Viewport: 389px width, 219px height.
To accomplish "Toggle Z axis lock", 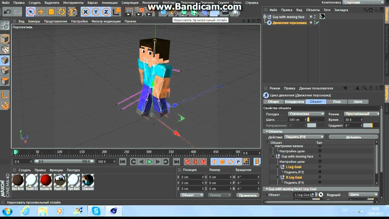I will pyautogui.click(x=106, y=12).
